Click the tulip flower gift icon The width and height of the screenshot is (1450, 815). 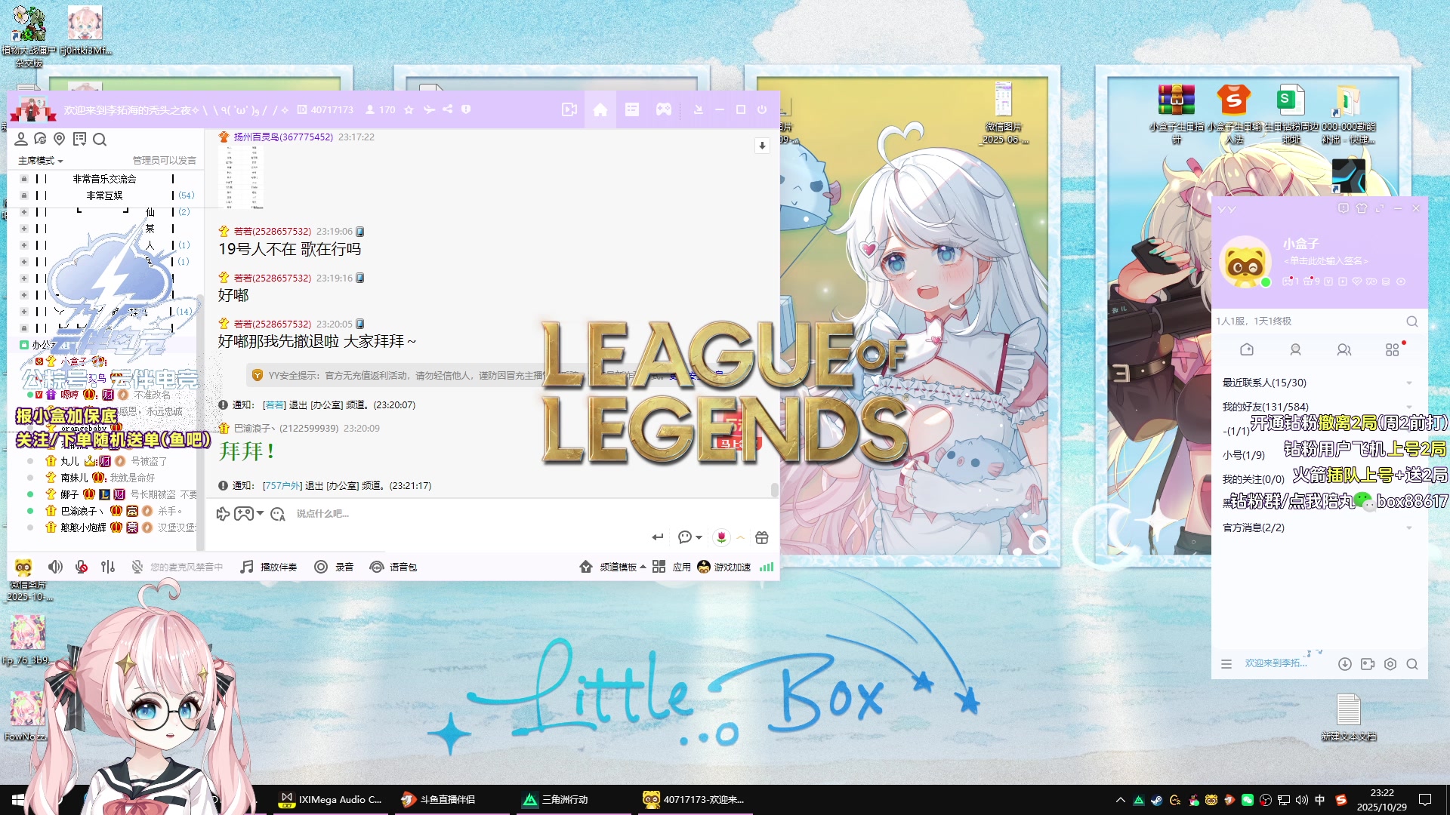[721, 537]
